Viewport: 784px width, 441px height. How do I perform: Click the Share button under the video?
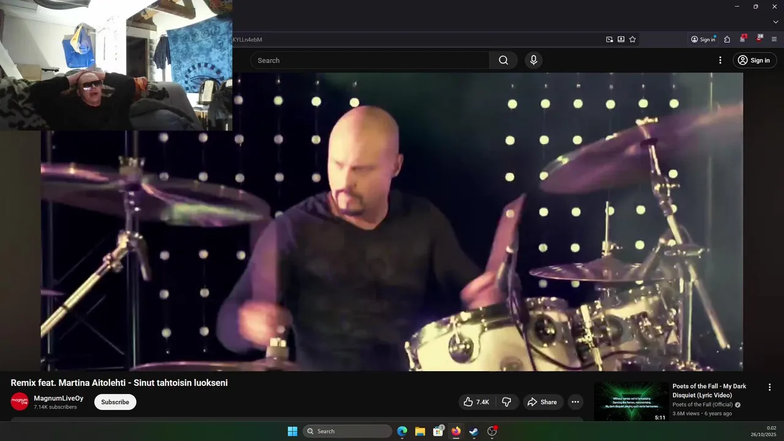(x=542, y=402)
